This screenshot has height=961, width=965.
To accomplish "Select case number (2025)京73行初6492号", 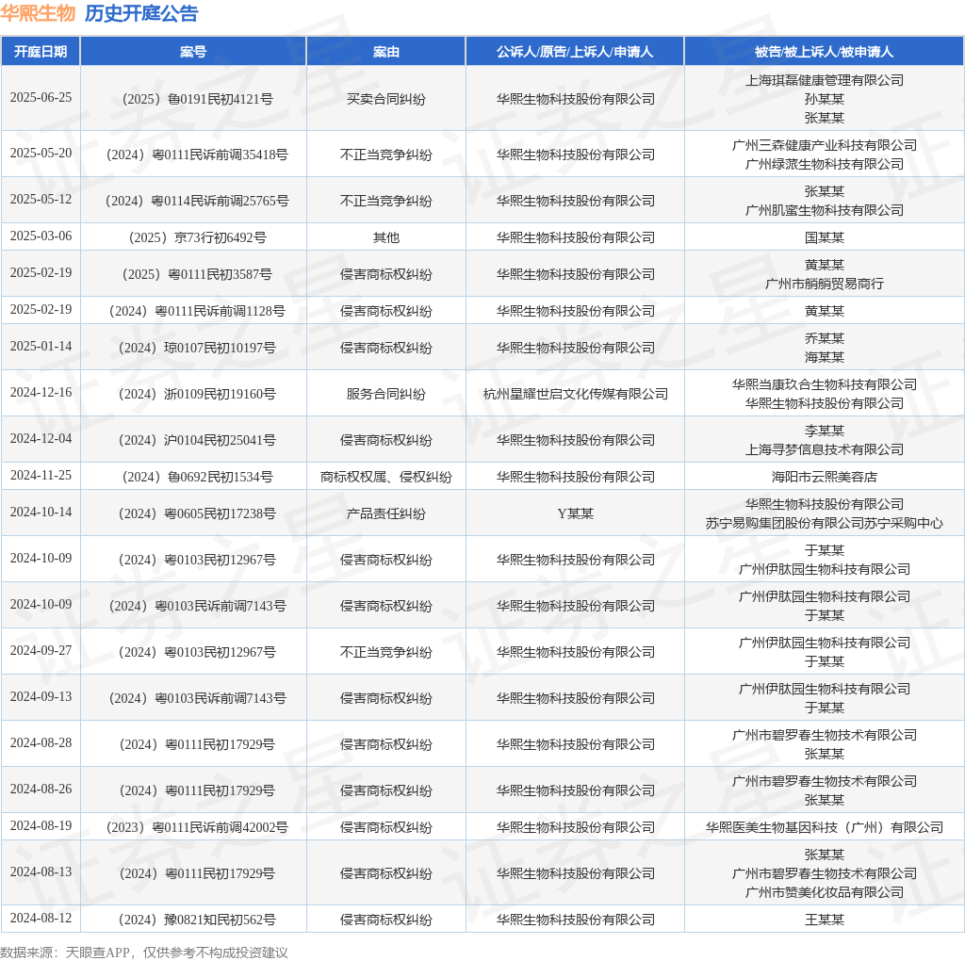I will tap(193, 237).
